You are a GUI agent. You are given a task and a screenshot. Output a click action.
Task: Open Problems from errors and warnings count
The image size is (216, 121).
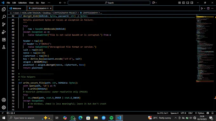[11, 113]
